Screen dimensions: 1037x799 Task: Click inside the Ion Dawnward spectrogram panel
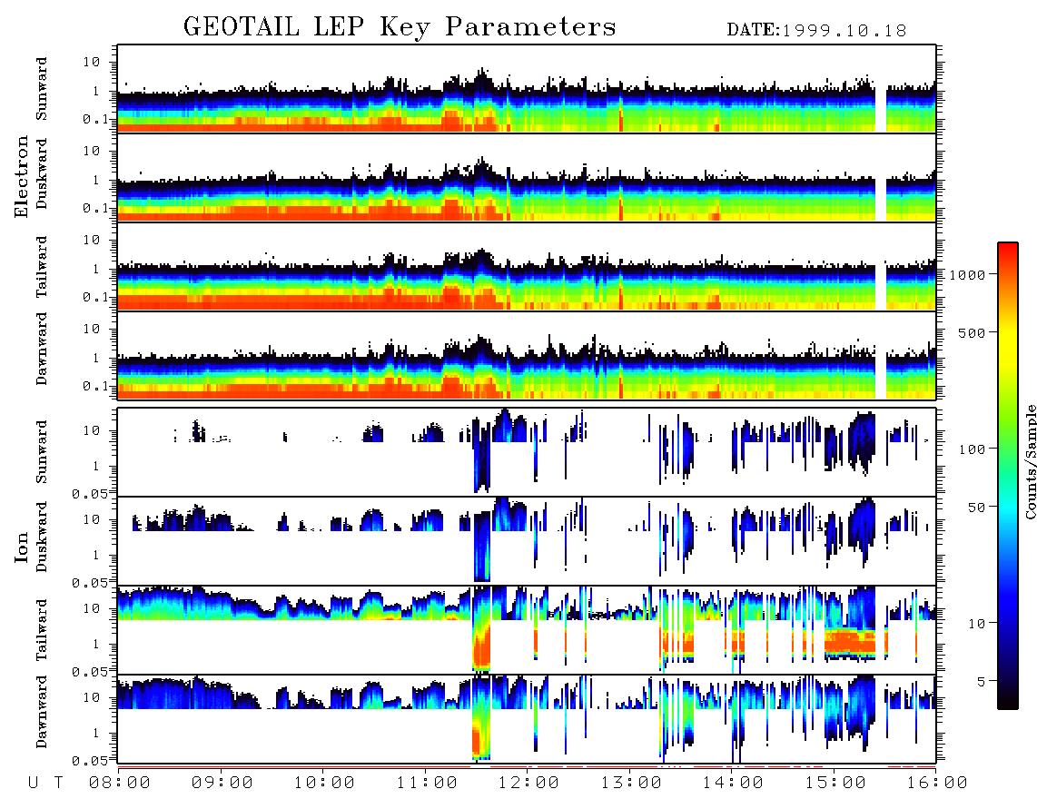tap(527, 719)
